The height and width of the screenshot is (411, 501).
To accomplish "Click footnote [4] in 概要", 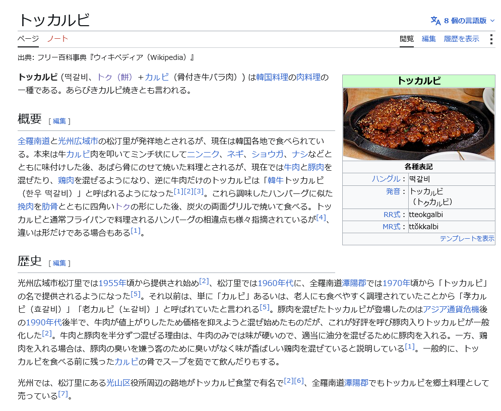I will pyautogui.click(x=321, y=218).
